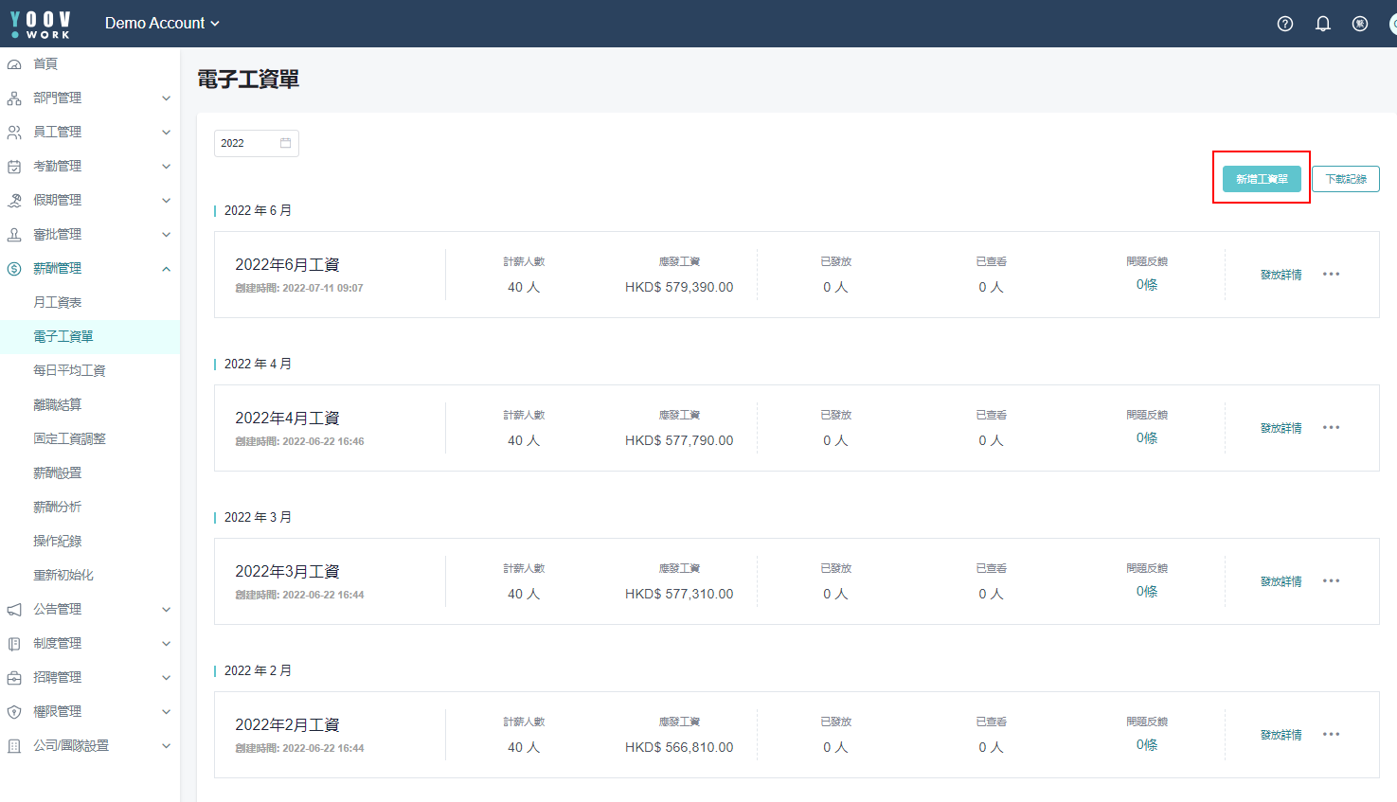
Task: Open the Demo Account dropdown
Action: (x=162, y=23)
